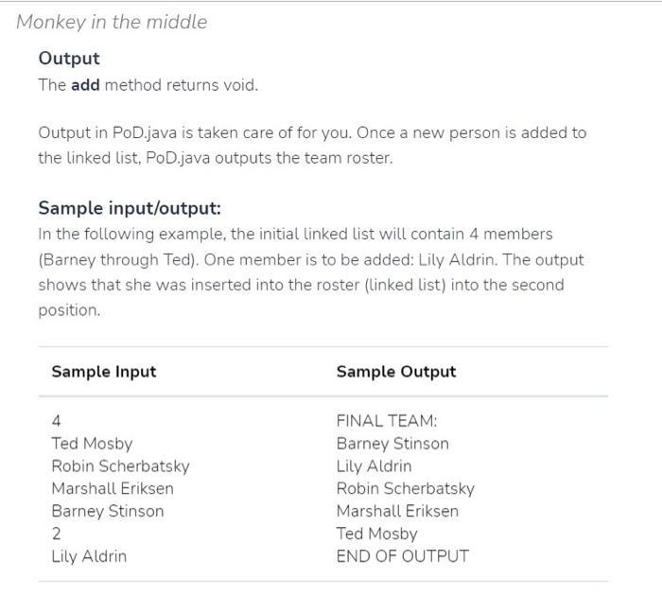Click the Output heading

point(69,59)
